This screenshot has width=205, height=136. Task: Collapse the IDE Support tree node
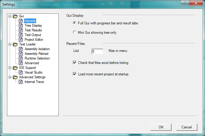pos(10,68)
